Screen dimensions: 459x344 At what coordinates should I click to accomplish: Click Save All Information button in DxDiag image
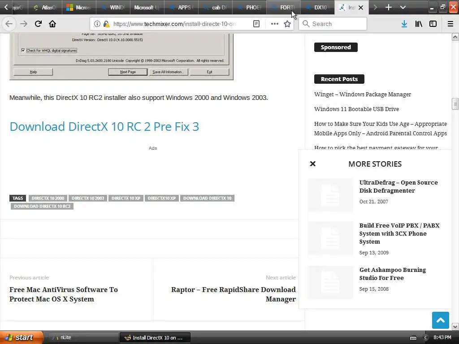click(168, 72)
